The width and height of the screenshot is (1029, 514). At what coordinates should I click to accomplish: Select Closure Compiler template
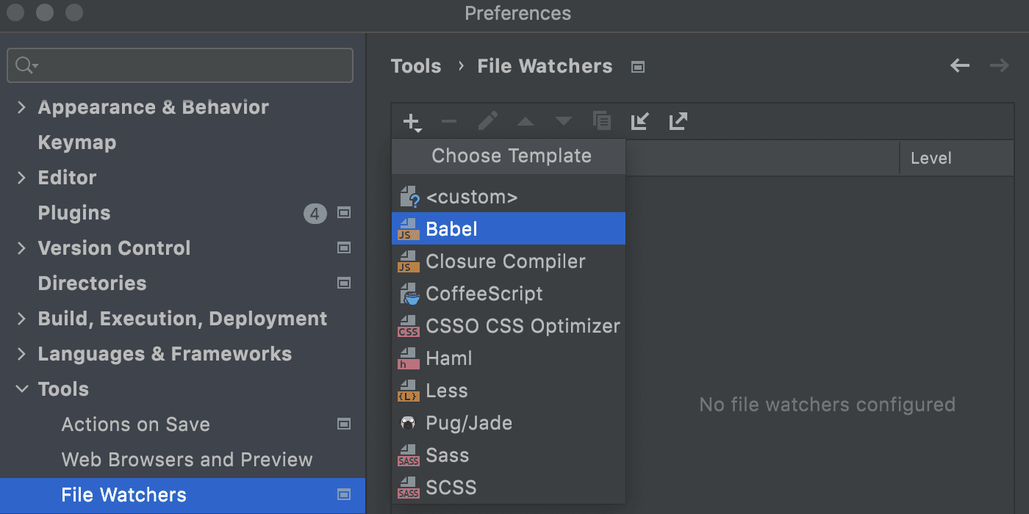pyautogui.click(x=509, y=261)
